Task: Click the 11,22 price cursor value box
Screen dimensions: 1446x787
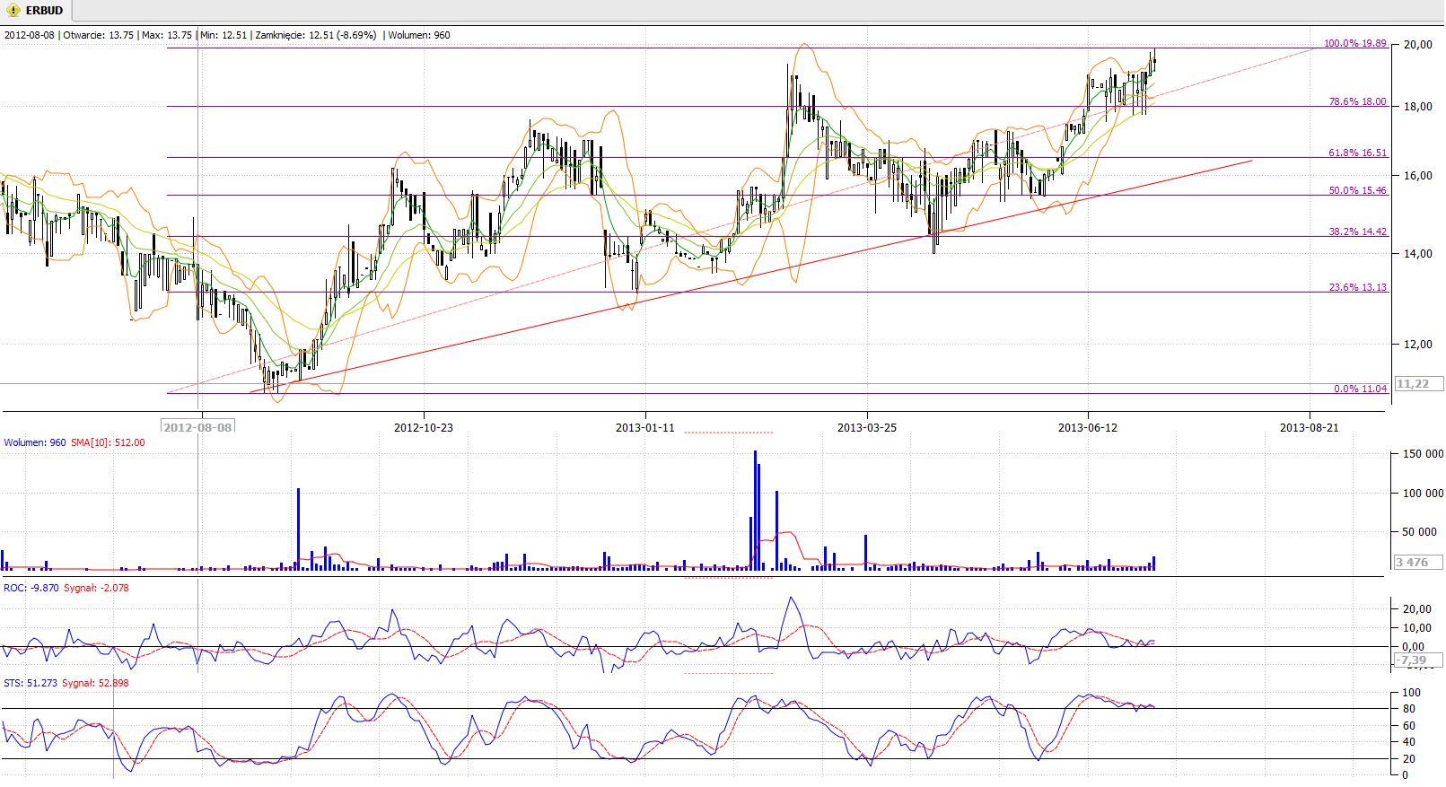Action: pyautogui.click(x=1418, y=383)
